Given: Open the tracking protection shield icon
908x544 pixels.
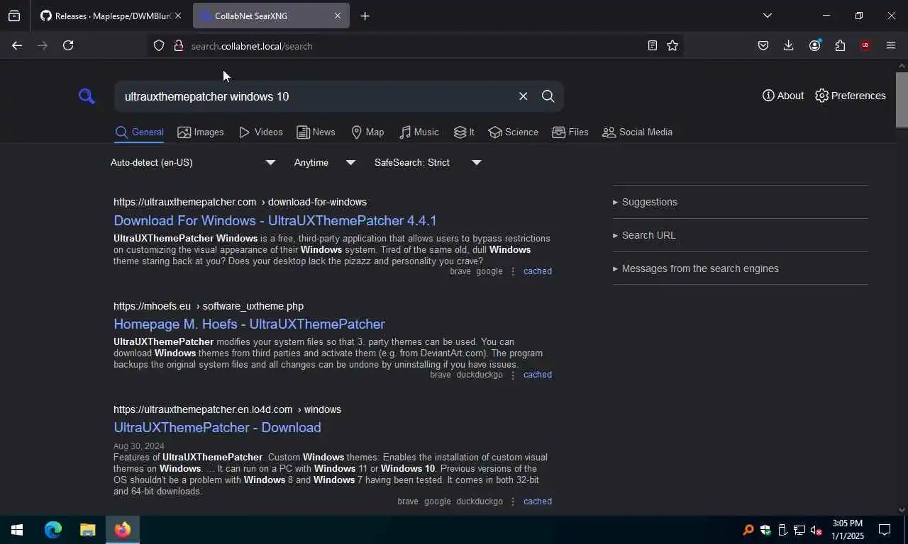Looking at the screenshot, I should point(159,45).
